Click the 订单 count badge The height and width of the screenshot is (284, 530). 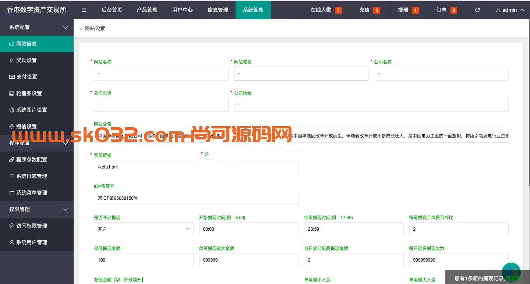[454, 10]
